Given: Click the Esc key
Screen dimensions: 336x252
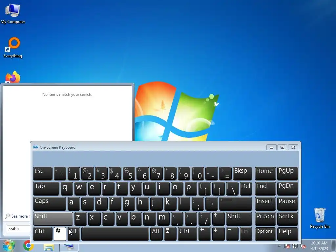Looking at the screenshot, I should pyautogui.click(x=43, y=173).
